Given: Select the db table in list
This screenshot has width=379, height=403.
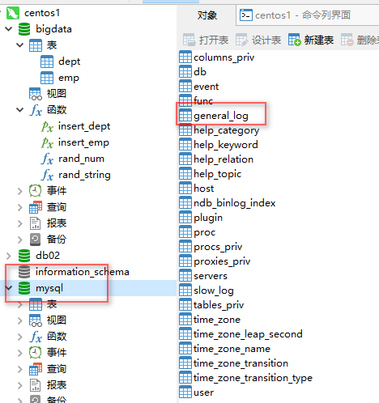Looking at the screenshot, I should [193, 72].
